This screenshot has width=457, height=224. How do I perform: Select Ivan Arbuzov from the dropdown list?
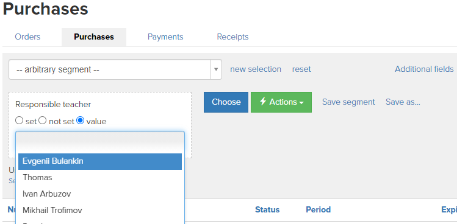tap(100, 194)
